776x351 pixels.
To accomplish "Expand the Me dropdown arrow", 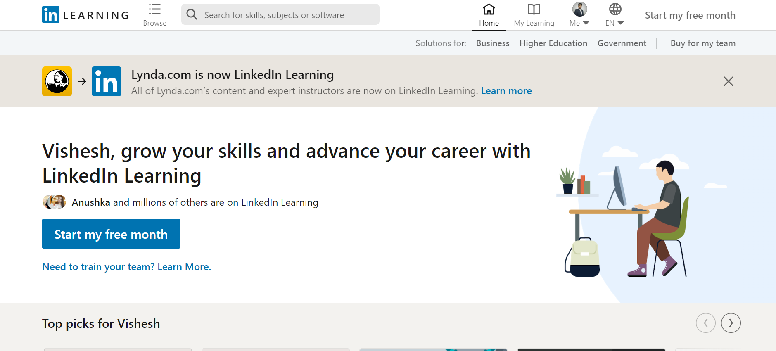I will click(586, 23).
